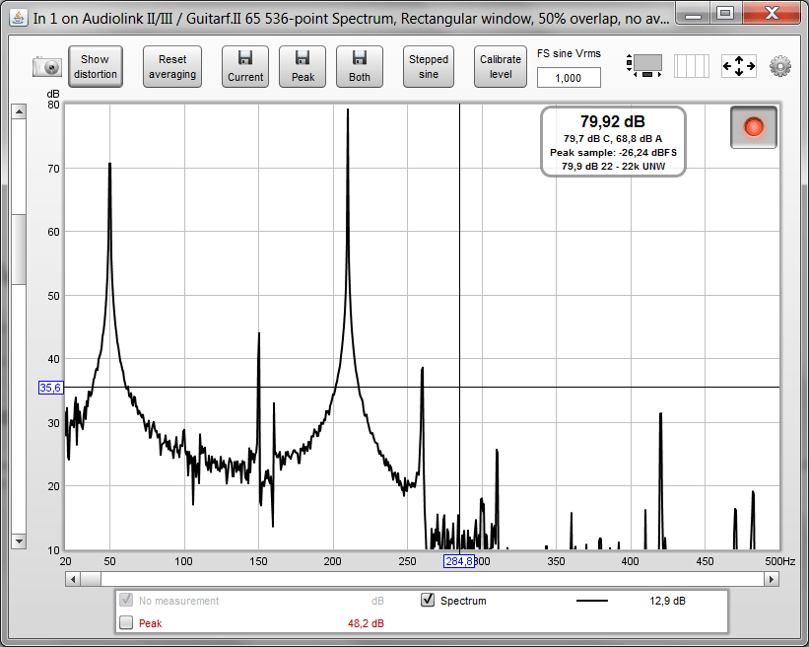Click the Calibrate level button
This screenshot has height=647, width=809.
coord(501,67)
